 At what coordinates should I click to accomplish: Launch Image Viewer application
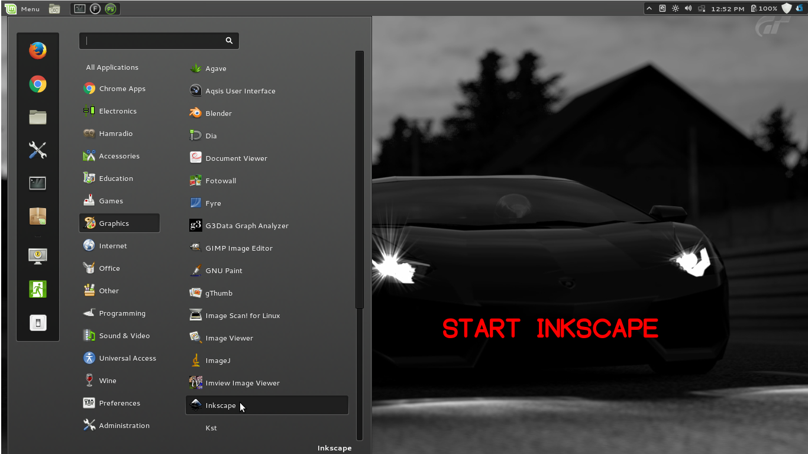267,338
